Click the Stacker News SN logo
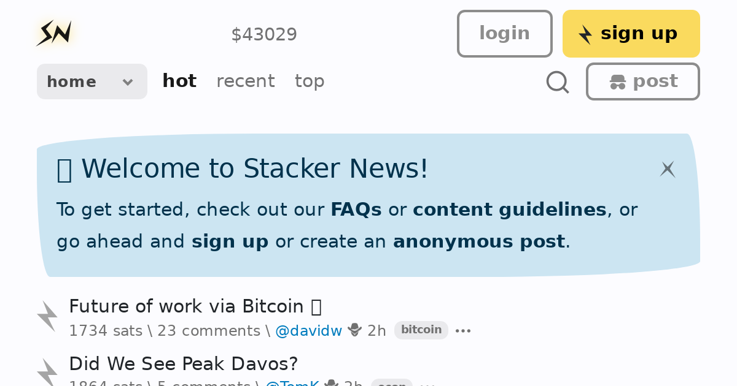 pos(55,33)
